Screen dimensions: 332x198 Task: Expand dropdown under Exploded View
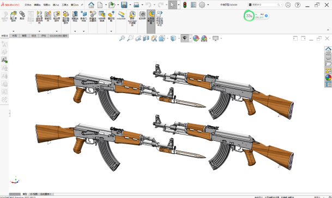[111, 31]
